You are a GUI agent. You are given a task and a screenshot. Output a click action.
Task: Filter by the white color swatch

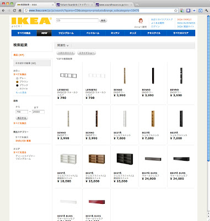pyautogui.click(x=17, y=89)
